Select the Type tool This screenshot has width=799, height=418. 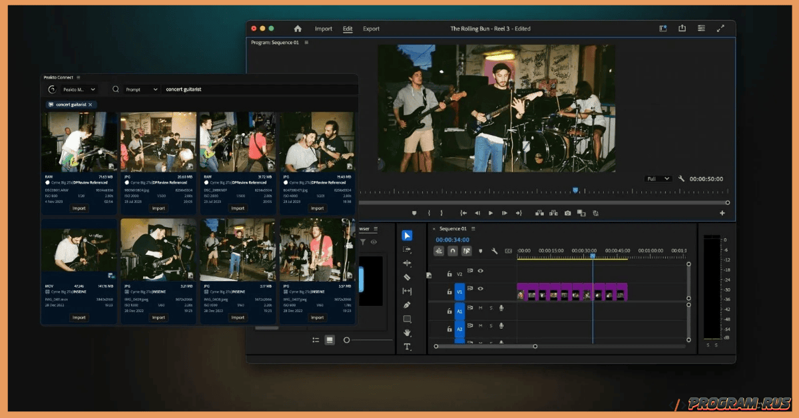408,346
